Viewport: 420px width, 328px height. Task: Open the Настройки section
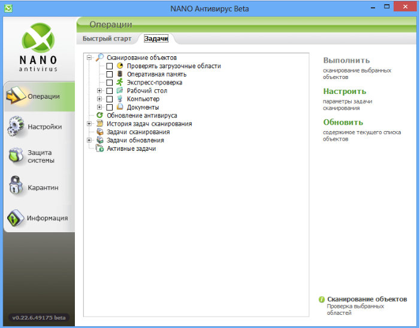pyautogui.click(x=39, y=126)
